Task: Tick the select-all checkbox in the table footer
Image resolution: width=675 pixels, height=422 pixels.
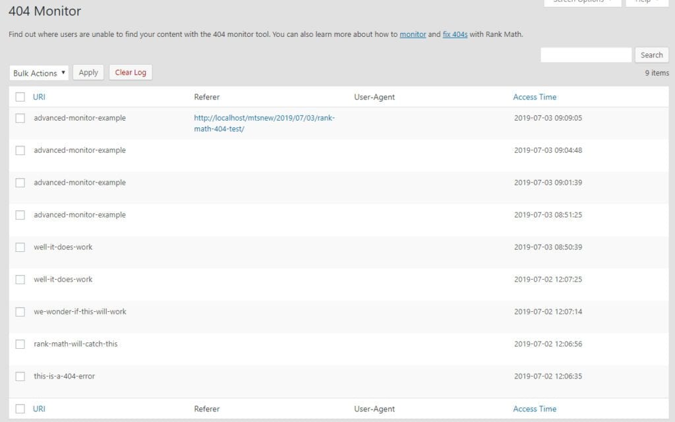Action: click(20, 409)
